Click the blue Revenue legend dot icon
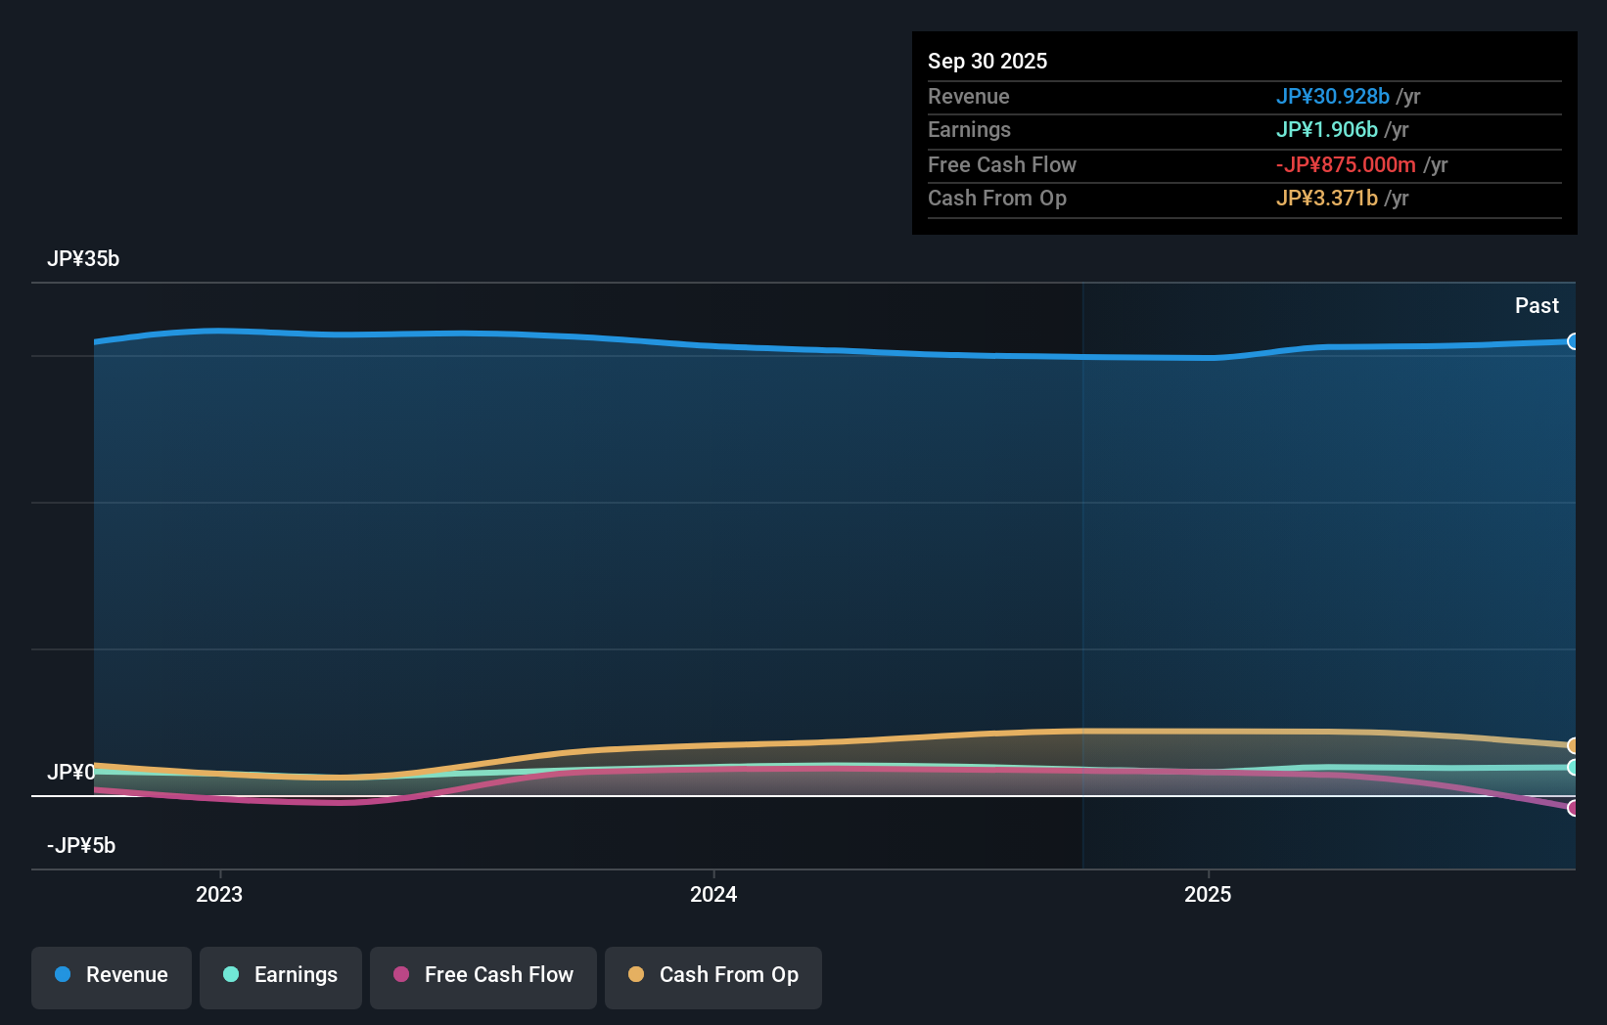Screen dimensions: 1607x1025 (61, 975)
